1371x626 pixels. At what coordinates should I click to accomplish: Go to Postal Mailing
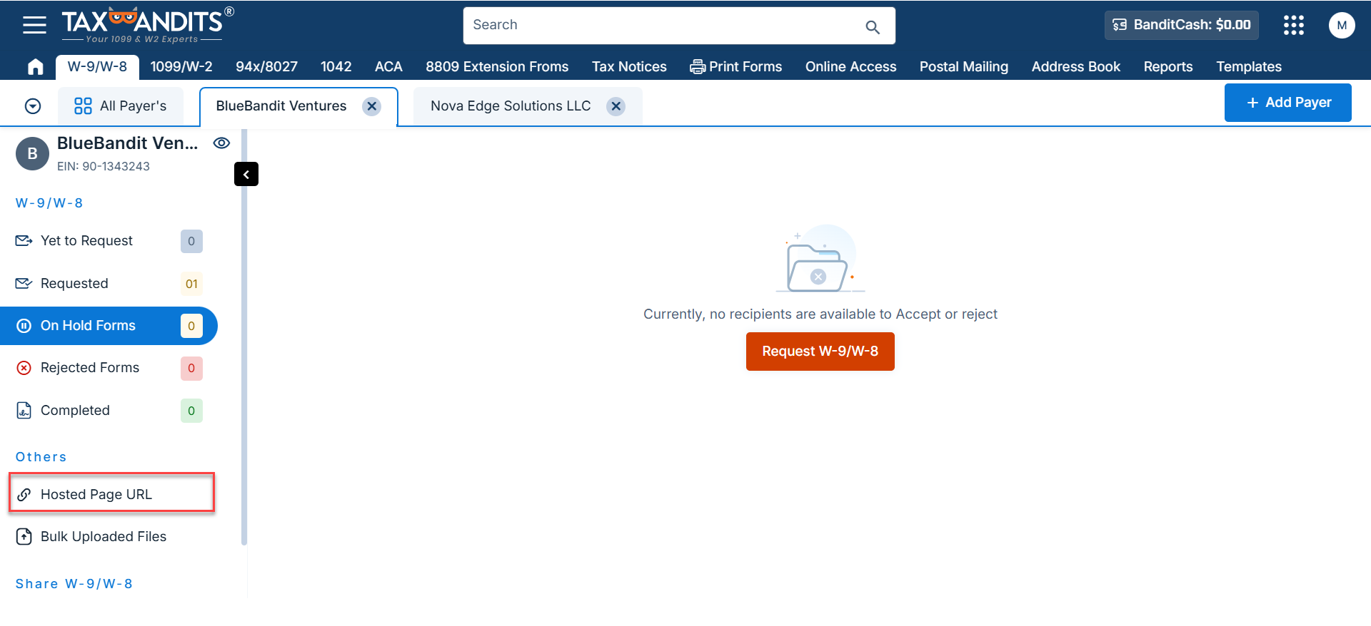[963, 67]
